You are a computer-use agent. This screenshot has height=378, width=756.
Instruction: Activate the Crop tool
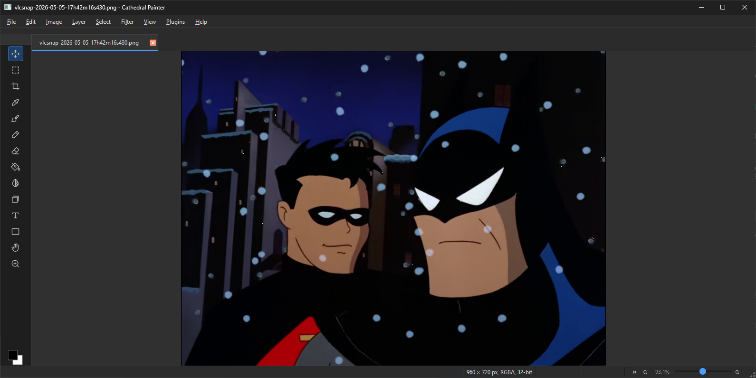click(16, 86)
